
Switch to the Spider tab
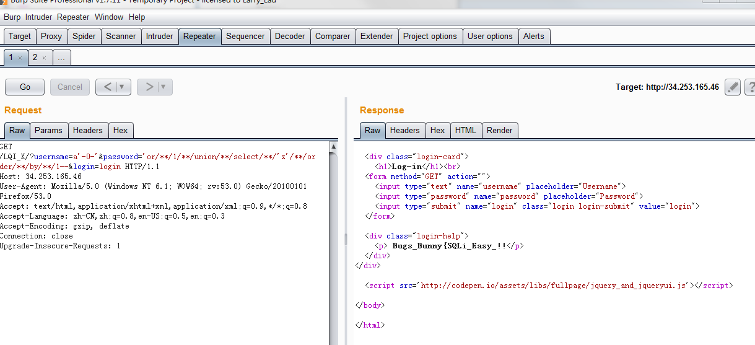(84, 36)
